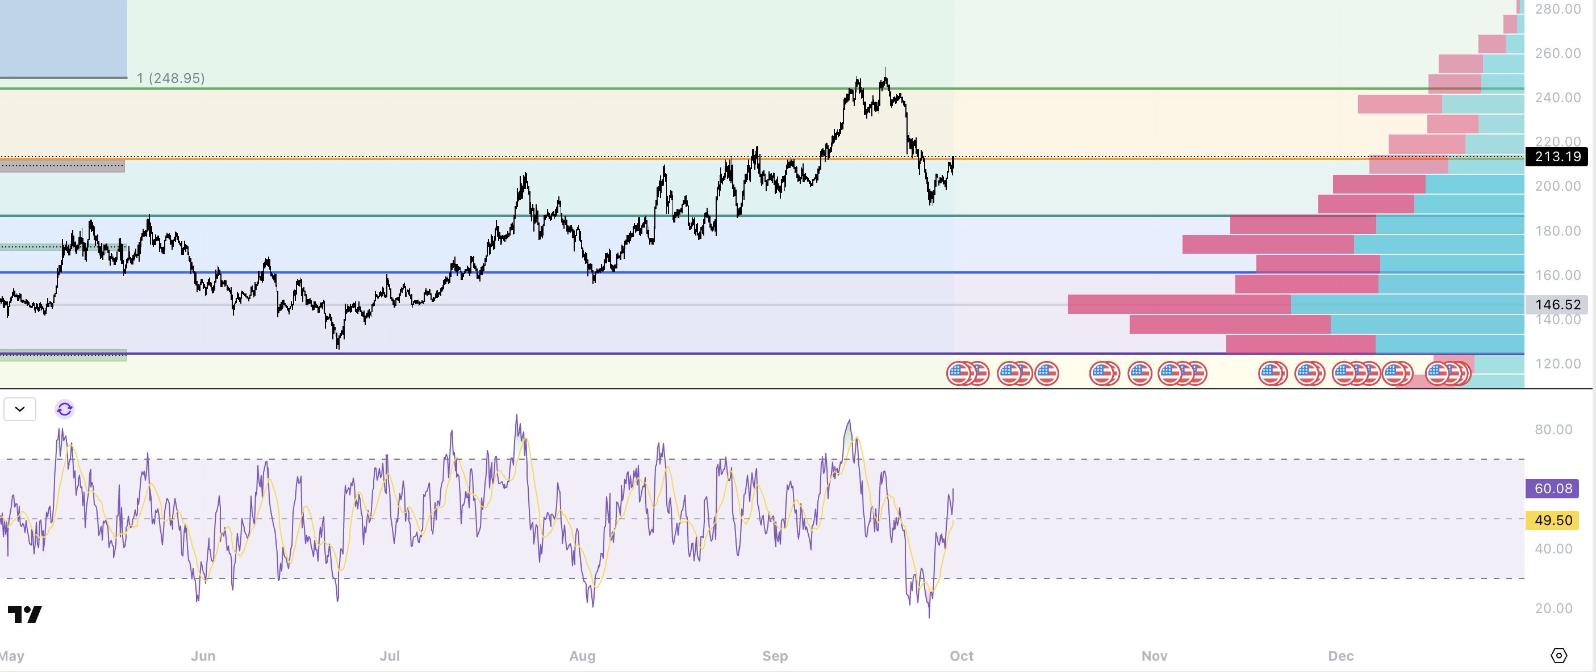This screenshot has width=1596, height=672.
Task: Click the Oct label on the time axis
Action: click(961, 656)
